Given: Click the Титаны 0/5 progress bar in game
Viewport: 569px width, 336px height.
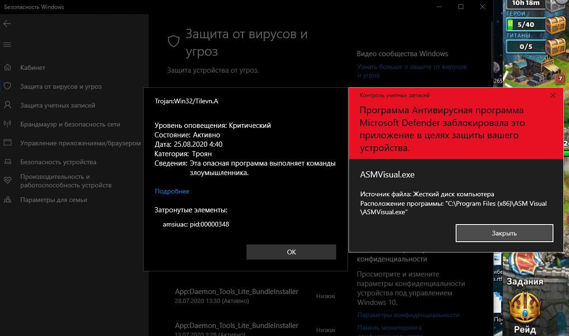Looking at the screenshot, I should point(525,47).
